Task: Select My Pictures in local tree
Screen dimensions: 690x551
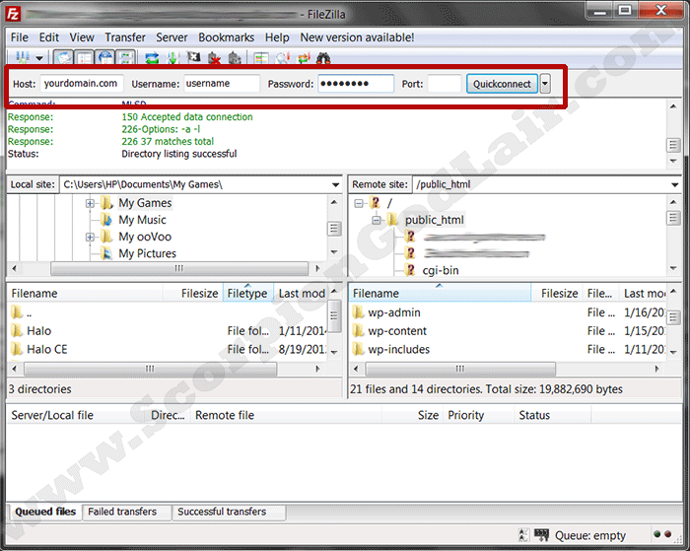Action: click(x=147, y=253)
